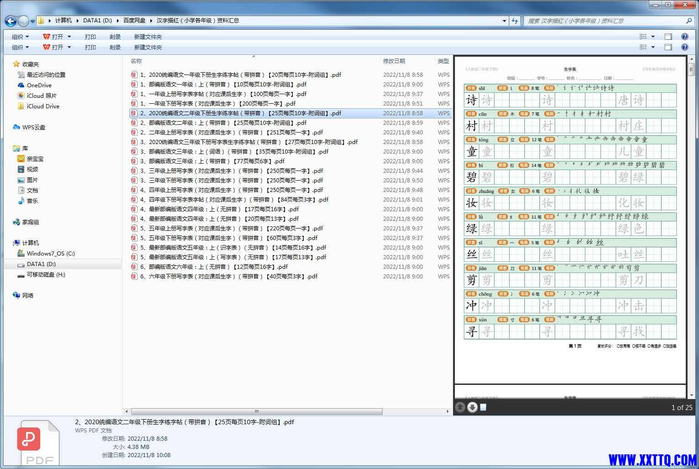Click right arrow of file list horizontal scrollbar
699x469 pixels.
coord(448,411)
